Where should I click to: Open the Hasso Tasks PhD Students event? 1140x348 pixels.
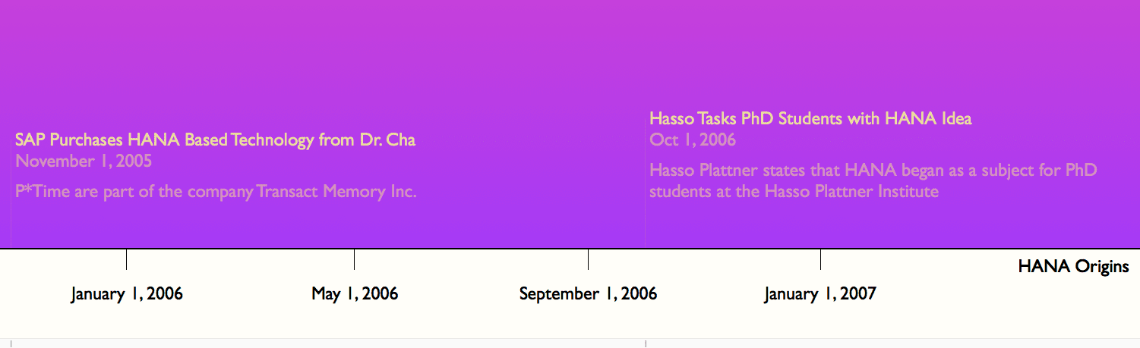(810, 118)
